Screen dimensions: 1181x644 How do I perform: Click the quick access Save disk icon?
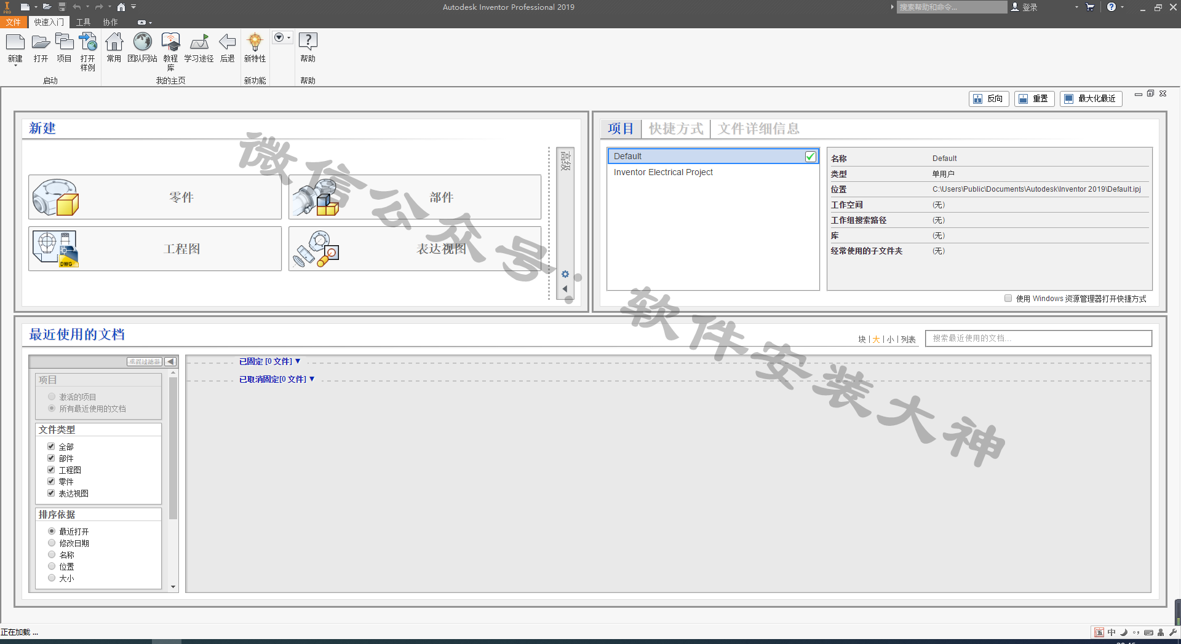(x=62, y=7)
